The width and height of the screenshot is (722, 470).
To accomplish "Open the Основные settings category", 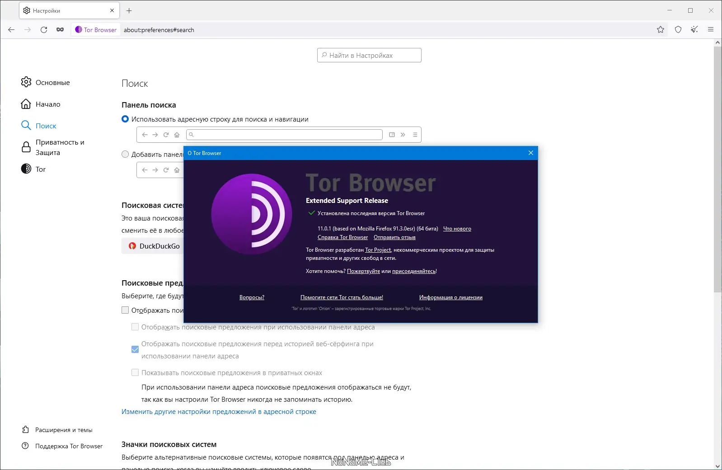I will [x=46, y=82].
